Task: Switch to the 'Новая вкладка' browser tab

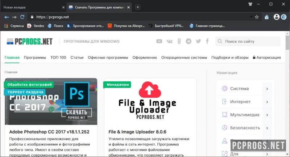Action: pos(33,7)
